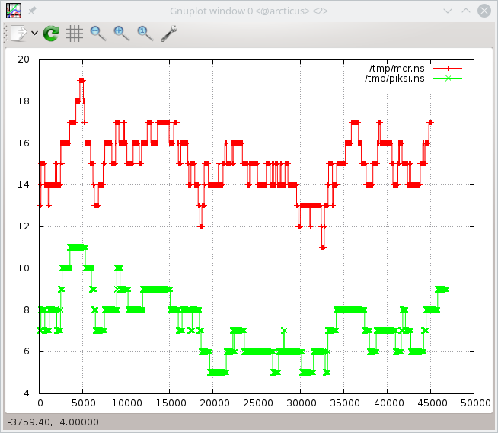This screenshot has height=433, width=498.
Task: Click the export/copy document icon
Action: tap(19, 33)
